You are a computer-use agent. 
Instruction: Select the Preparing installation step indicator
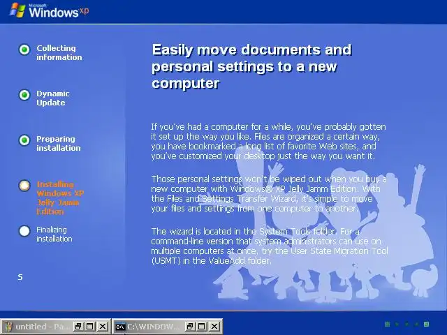click(x=24, y=140)
